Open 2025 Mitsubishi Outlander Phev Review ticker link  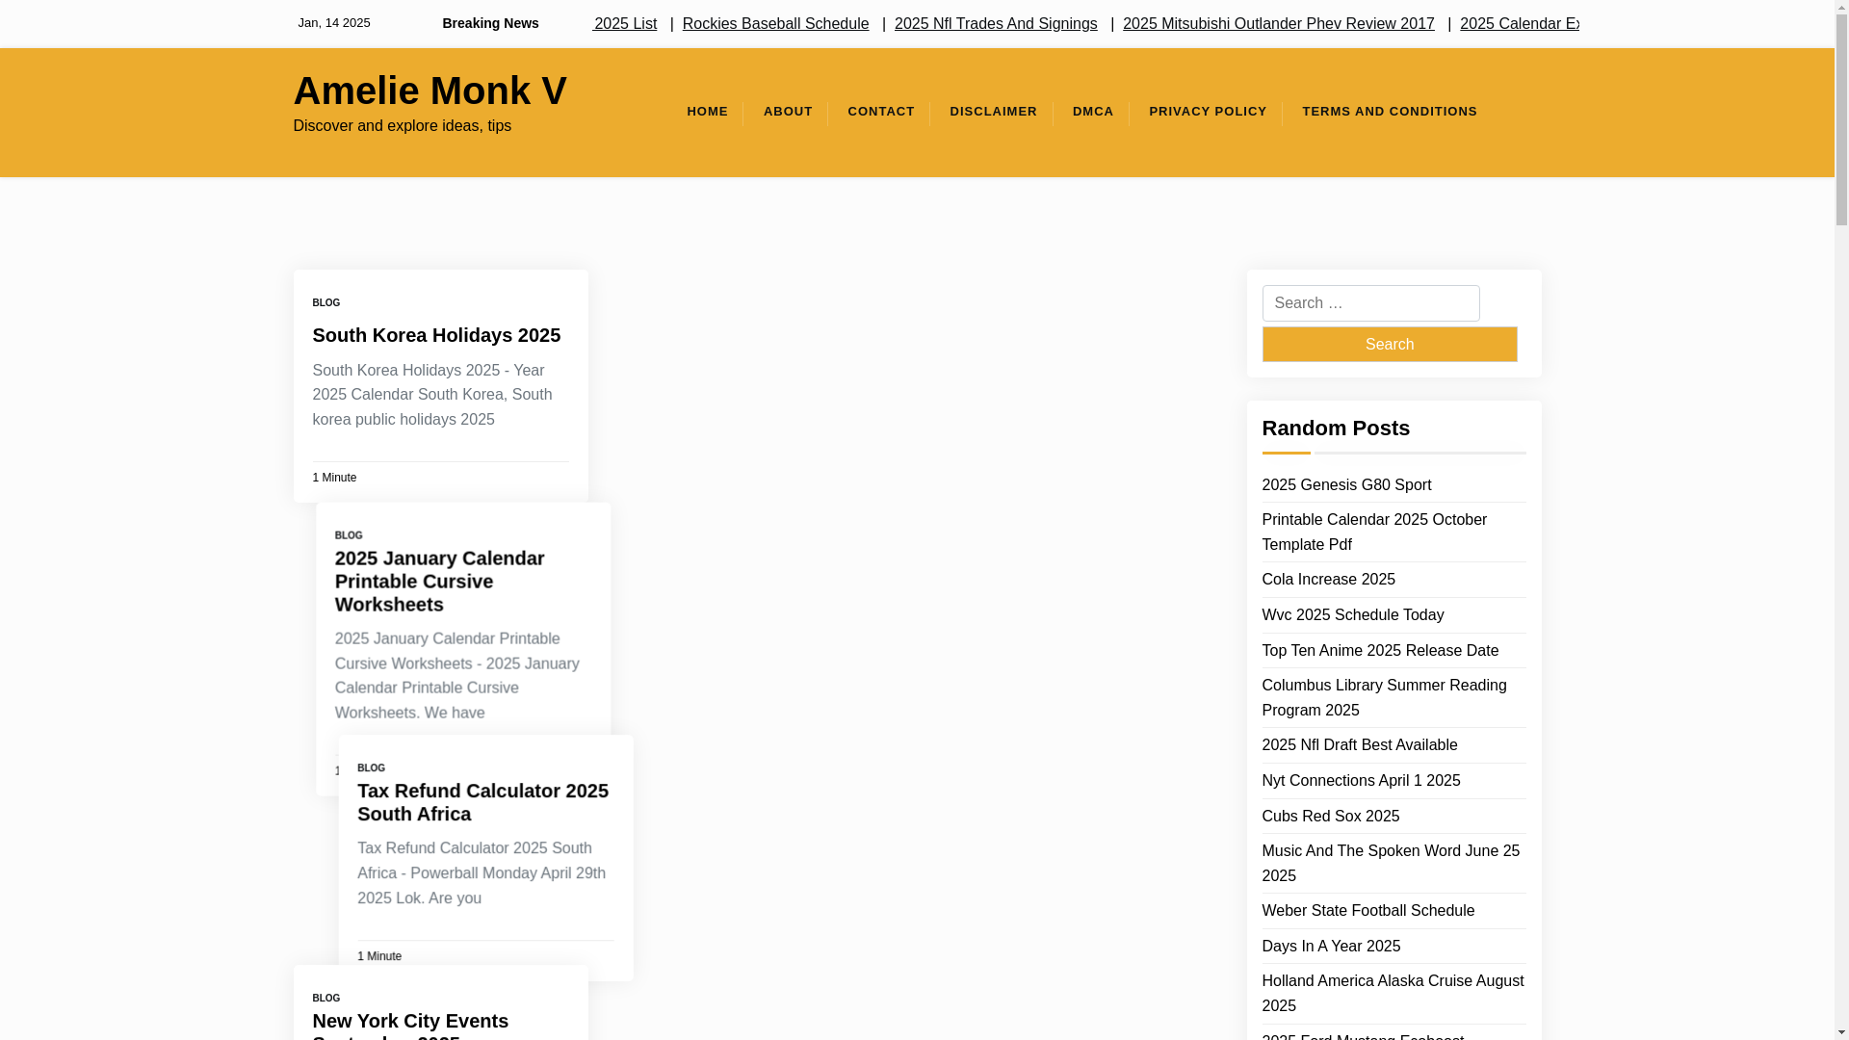(1278, 23)
